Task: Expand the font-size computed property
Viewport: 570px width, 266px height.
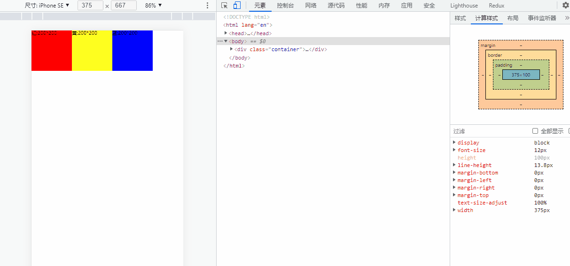Action: [x=454, y=150]
